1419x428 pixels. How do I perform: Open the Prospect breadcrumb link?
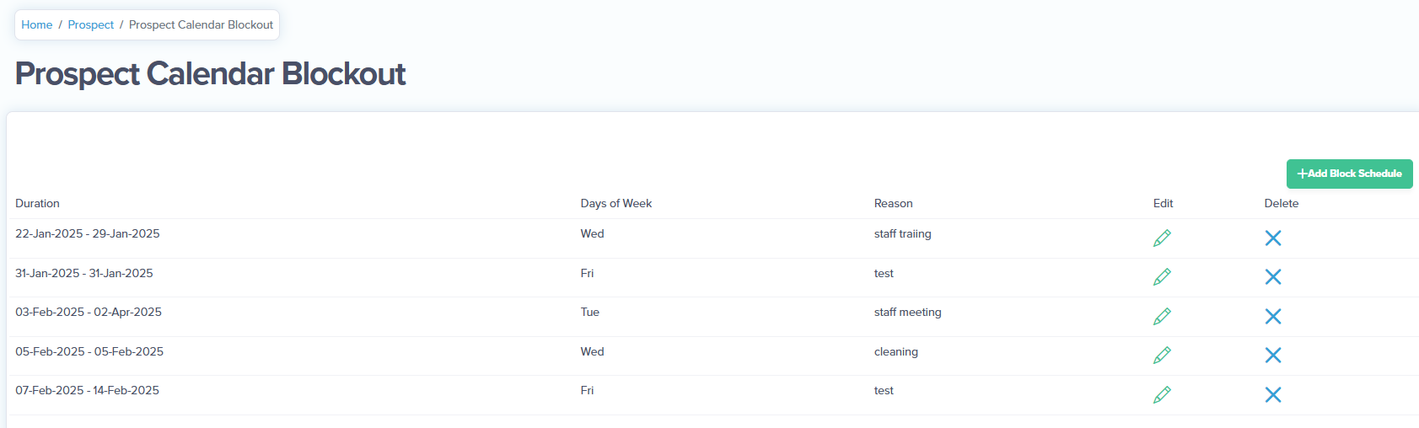click(x=91, y=25)
